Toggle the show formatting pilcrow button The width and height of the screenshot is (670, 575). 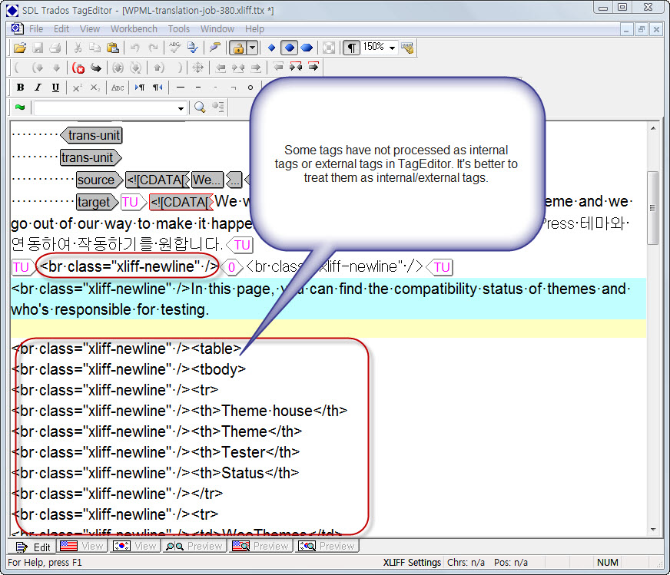tap(351, 48)
